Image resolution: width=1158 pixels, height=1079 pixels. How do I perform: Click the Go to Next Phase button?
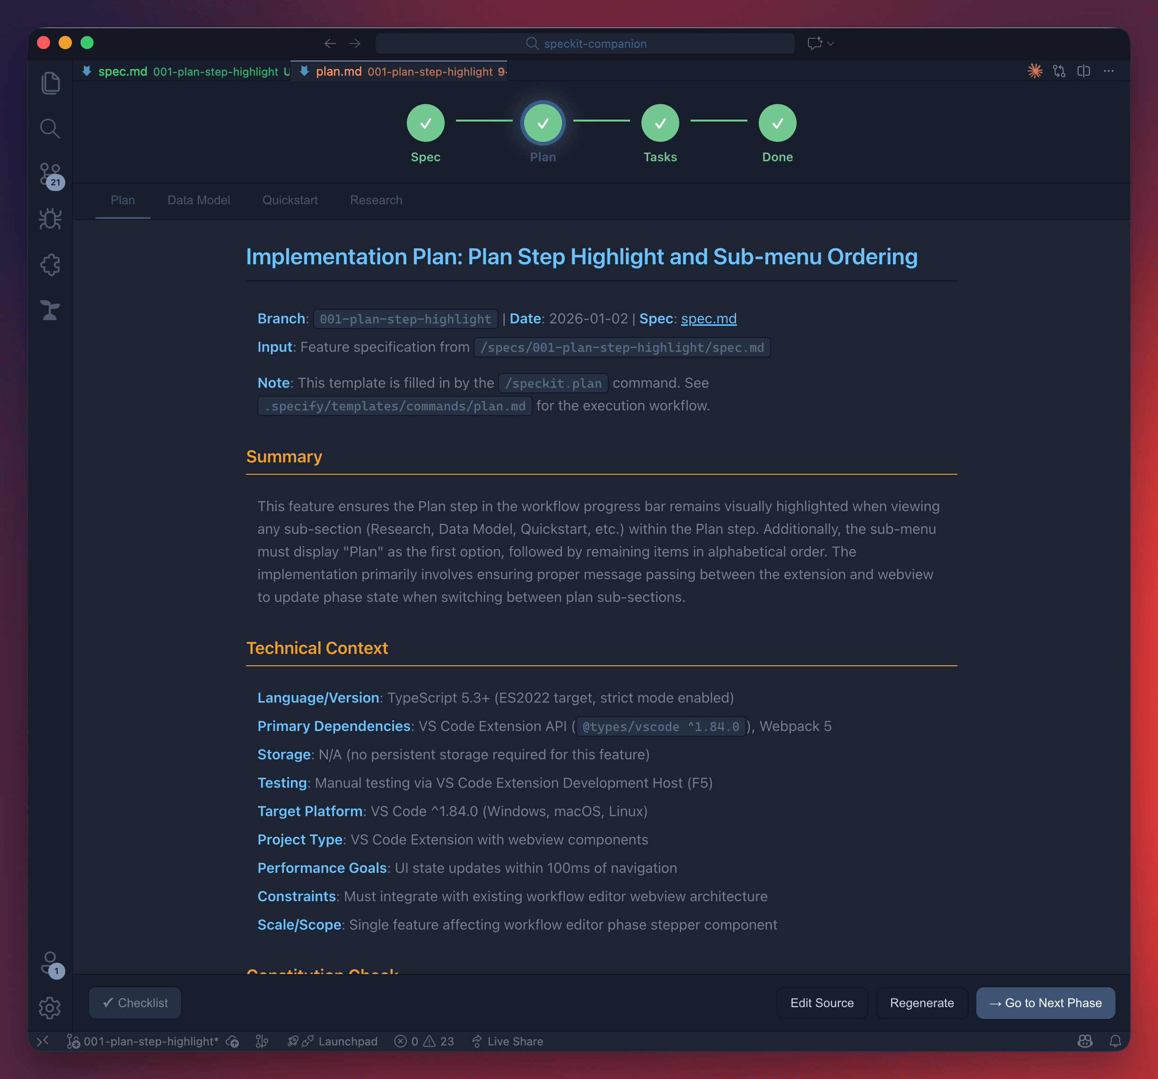pos(1045,1003)
